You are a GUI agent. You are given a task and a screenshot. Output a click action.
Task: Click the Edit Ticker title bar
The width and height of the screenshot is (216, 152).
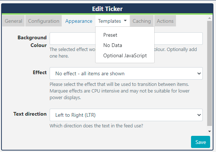click(107, 9)
